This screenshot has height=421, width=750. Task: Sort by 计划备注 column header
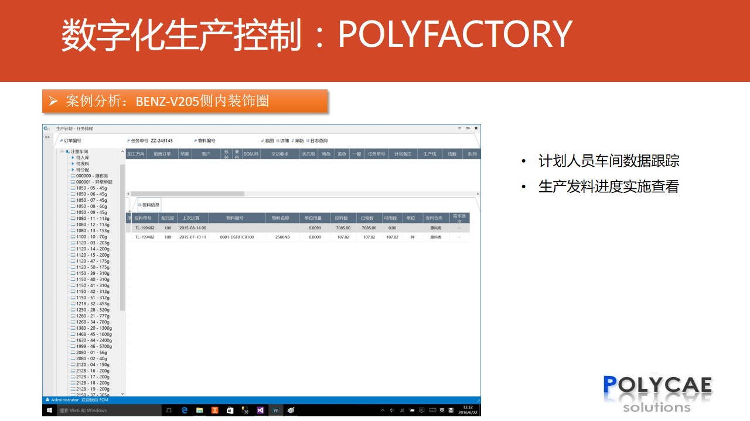coord(403,154)
